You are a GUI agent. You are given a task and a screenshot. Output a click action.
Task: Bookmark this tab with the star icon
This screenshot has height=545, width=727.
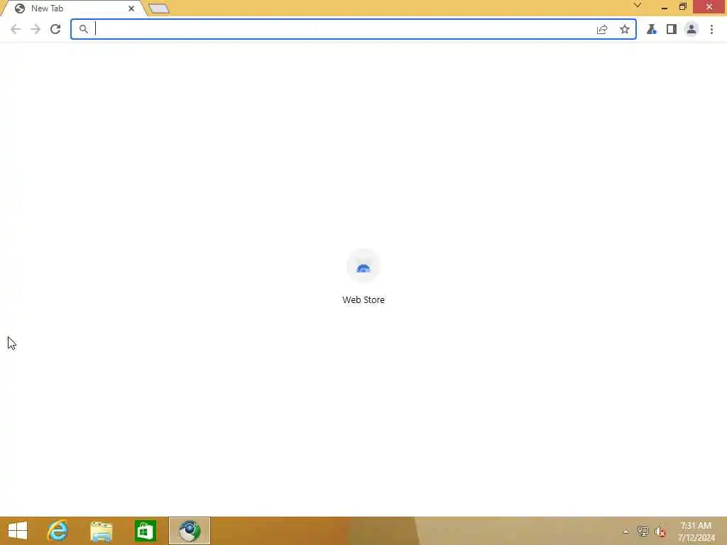625,29
